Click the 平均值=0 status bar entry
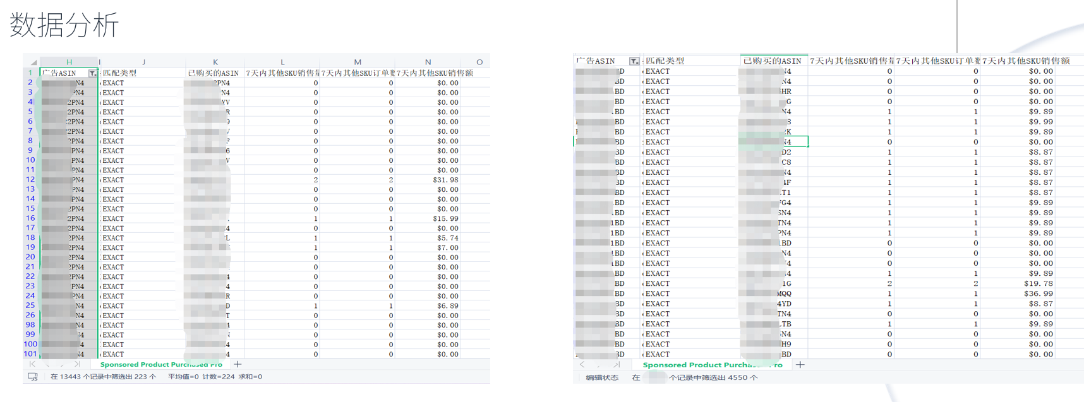 click(x=183, y=377)
